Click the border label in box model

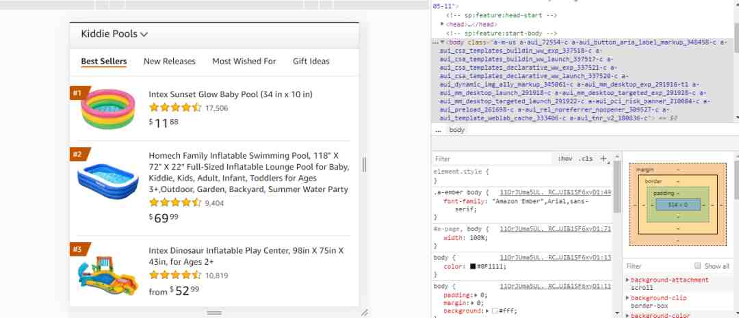pyautogui.click(x=653, y=181)
